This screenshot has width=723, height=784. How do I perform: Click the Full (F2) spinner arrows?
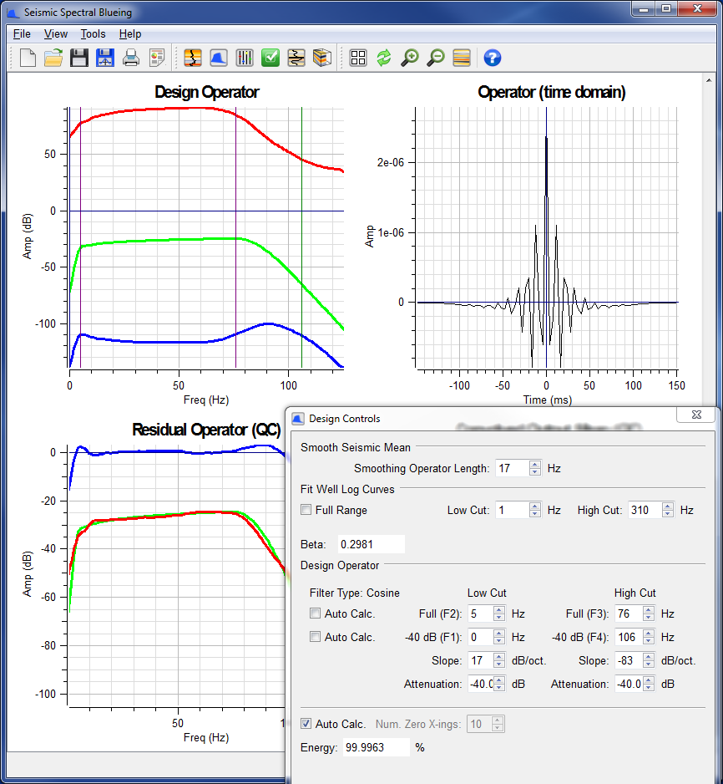coord(498,613)
